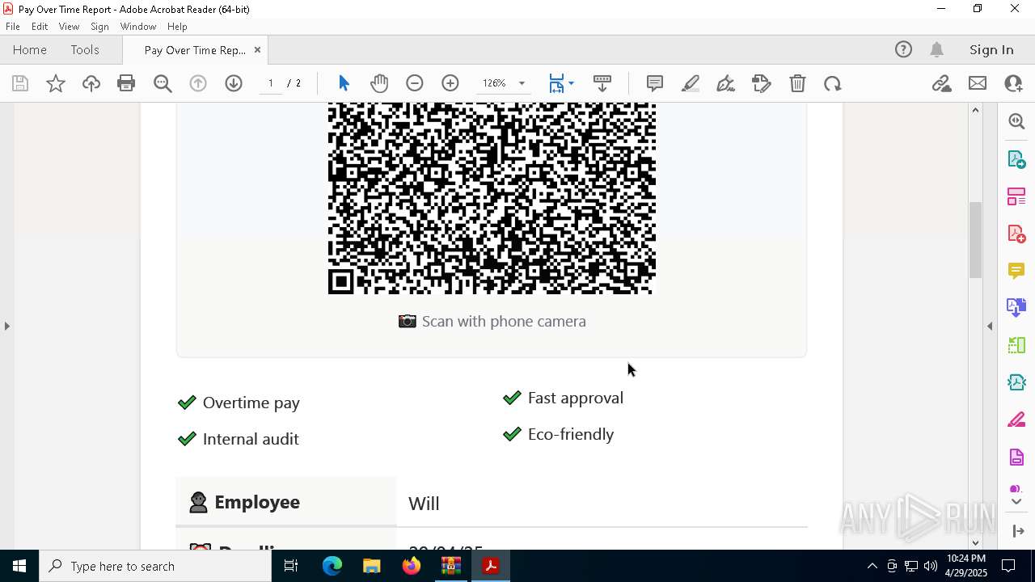Open the View menu
Screen dimensions: 1035x582
[69, 26]
